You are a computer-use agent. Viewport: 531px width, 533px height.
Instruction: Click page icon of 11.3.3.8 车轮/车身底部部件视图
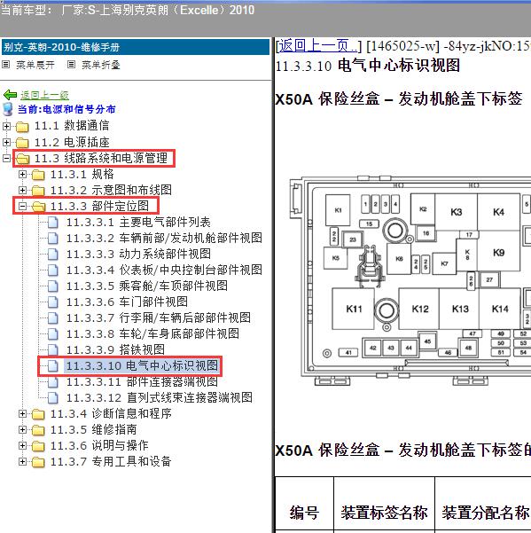click(x=52, y=333)
